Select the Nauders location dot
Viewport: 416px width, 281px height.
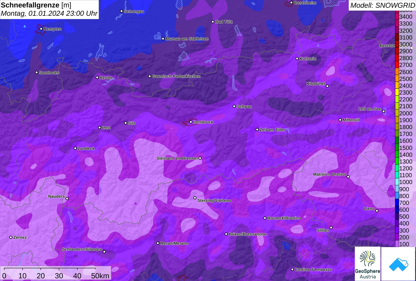[67, 199]
